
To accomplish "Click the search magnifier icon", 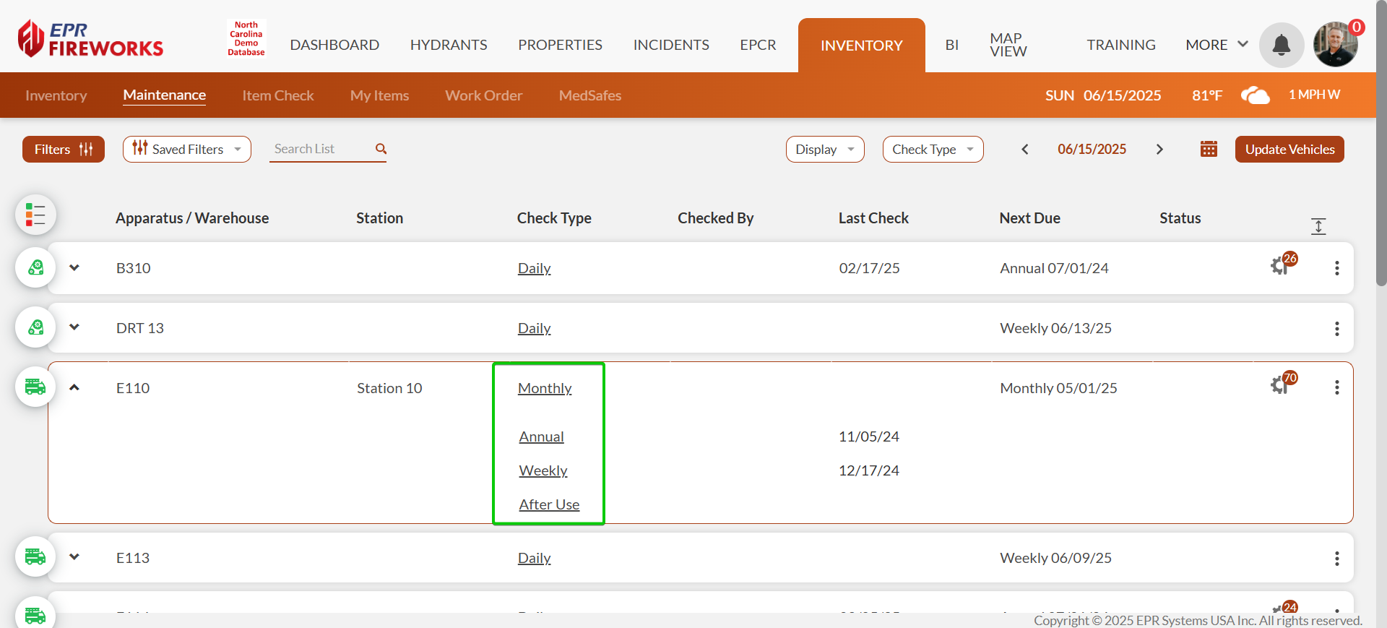I will [381, 149].
